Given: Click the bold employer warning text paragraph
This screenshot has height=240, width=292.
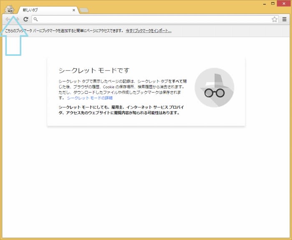Looking at the screenshot, I should click(x=122, y=110).
